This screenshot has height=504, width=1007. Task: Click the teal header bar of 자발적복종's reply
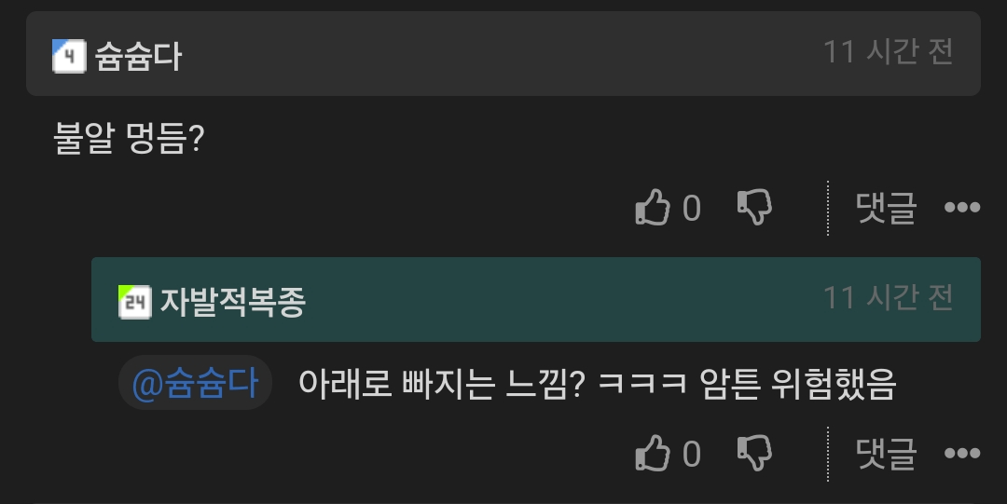[535, 299]
